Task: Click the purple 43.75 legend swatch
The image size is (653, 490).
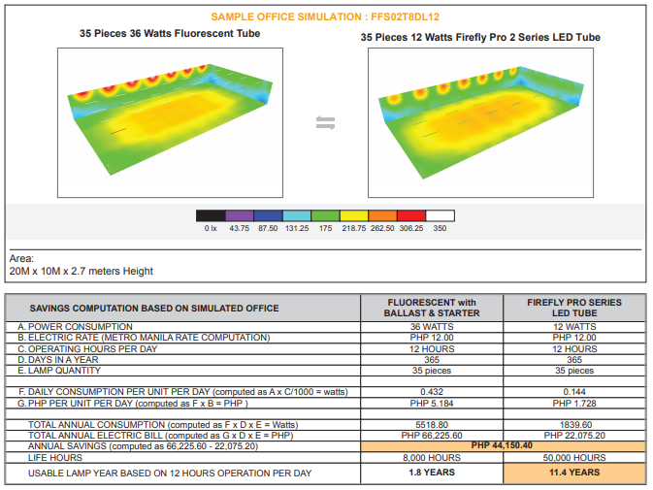Action: [240, 215]
